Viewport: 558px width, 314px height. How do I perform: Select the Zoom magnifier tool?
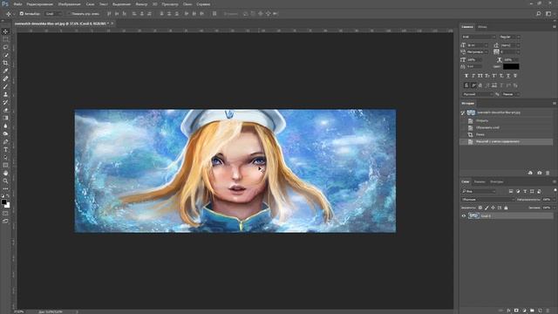coord(5,181)
